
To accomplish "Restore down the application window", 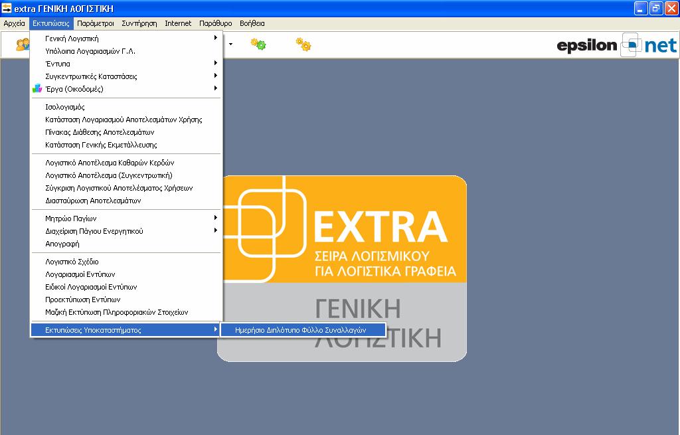I will point(656,8).
